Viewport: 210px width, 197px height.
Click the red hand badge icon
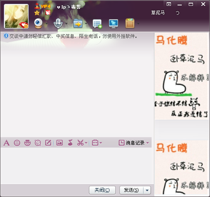pyautogui.click(x=48, y=13)
